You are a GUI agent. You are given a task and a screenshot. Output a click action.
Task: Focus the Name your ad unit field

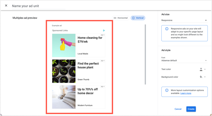tap(39, 6)
